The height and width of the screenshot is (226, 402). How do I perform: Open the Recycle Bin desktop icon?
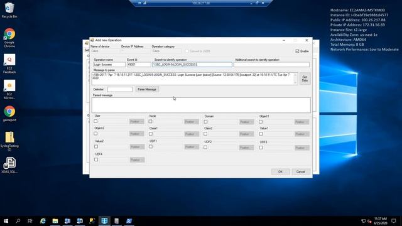click(9, 10)
